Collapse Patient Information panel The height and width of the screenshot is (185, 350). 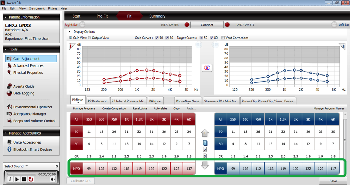pos(6,17)
